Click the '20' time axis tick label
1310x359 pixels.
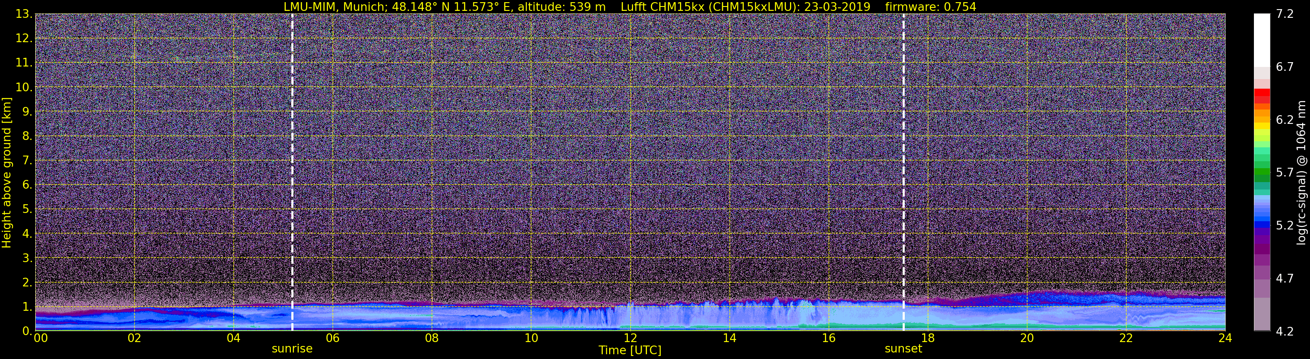pos(1027,338)
